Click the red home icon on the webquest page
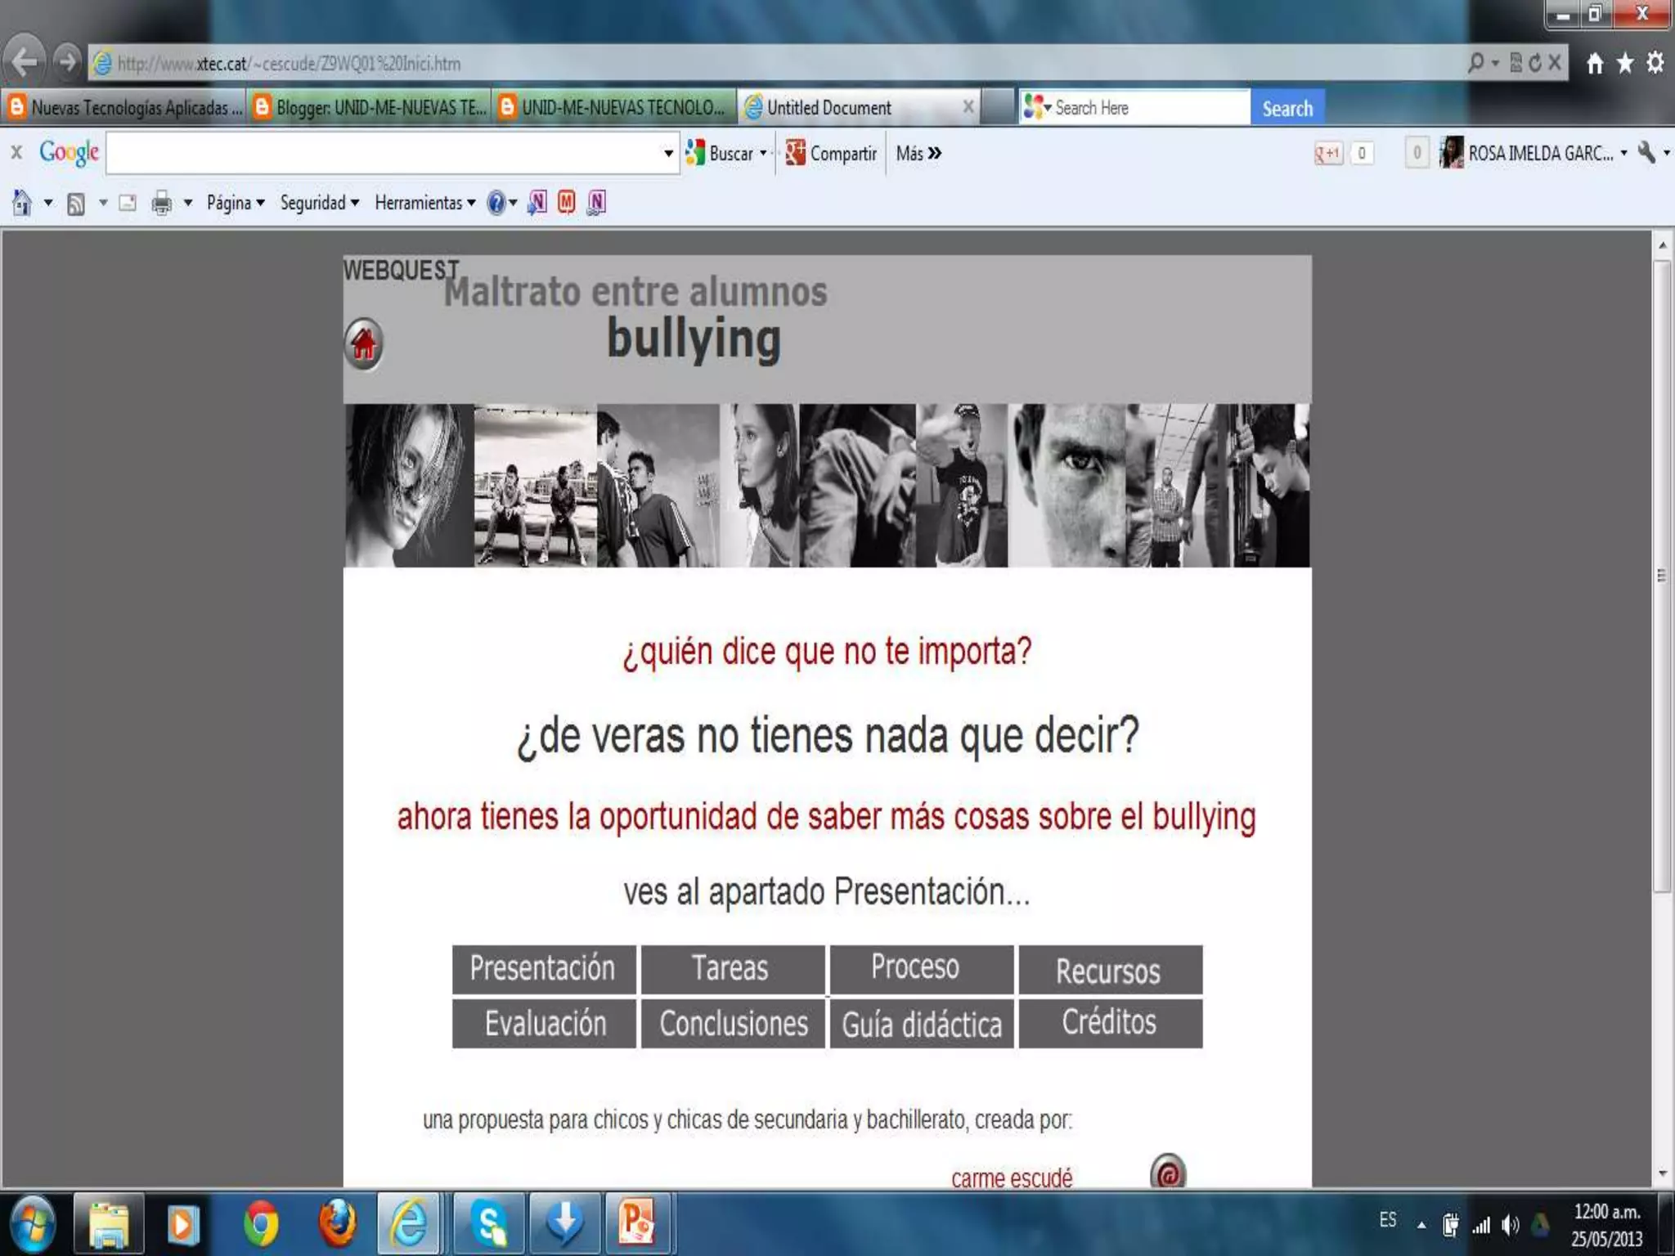This screenshot has height=1256, width=1675. [363, 343]
